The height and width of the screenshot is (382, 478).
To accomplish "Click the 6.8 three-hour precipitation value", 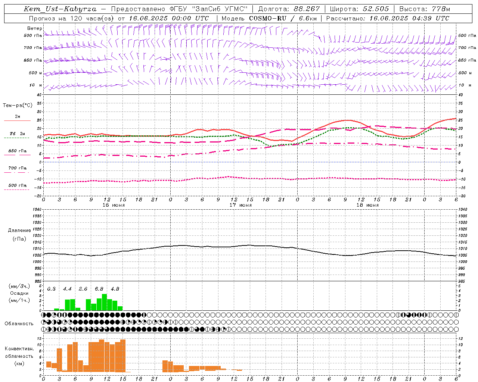I will (x=99, y=289).
